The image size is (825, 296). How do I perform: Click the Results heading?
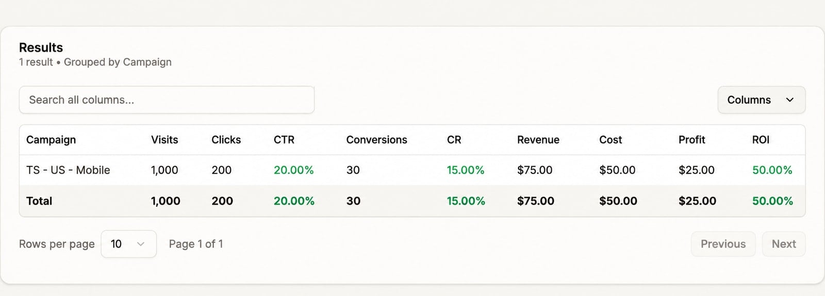point(41,47)
